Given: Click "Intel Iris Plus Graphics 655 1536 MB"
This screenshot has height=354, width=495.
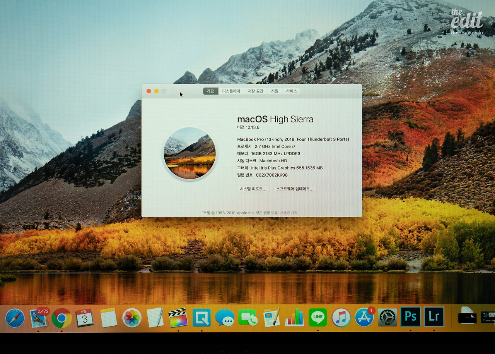Looking at the screenshot, I should [x=287, y=168].
